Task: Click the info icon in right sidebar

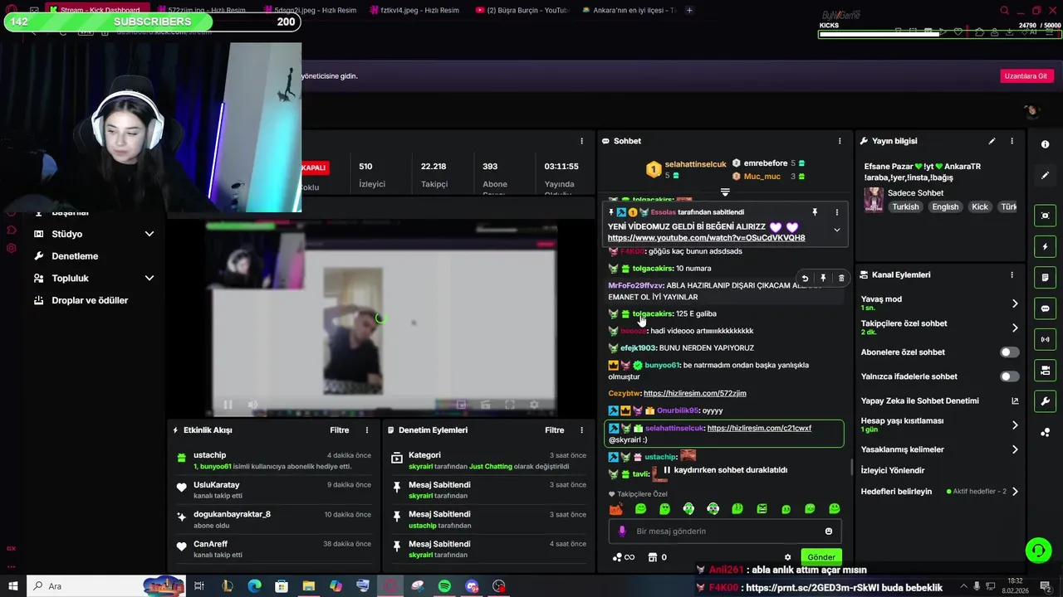Action: pyautogui.click(x=1046, y=144)
